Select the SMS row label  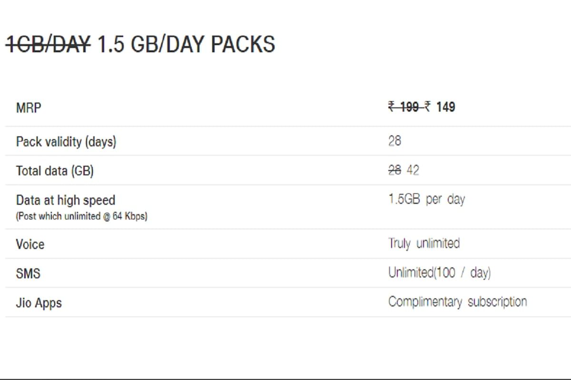pyautogui.click(x=28, y=274)
